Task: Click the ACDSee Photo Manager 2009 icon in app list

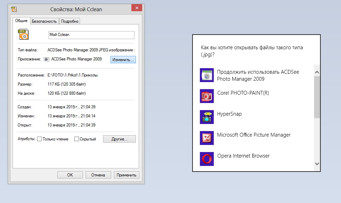Action: [x=206, y=75]
